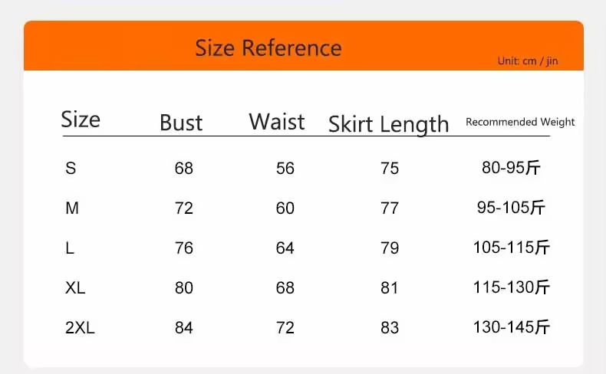This screenshot has width=606, height=374.
Task: Select the Skirt Length column header
Action: pyautogui.click(x=389, y=124)
